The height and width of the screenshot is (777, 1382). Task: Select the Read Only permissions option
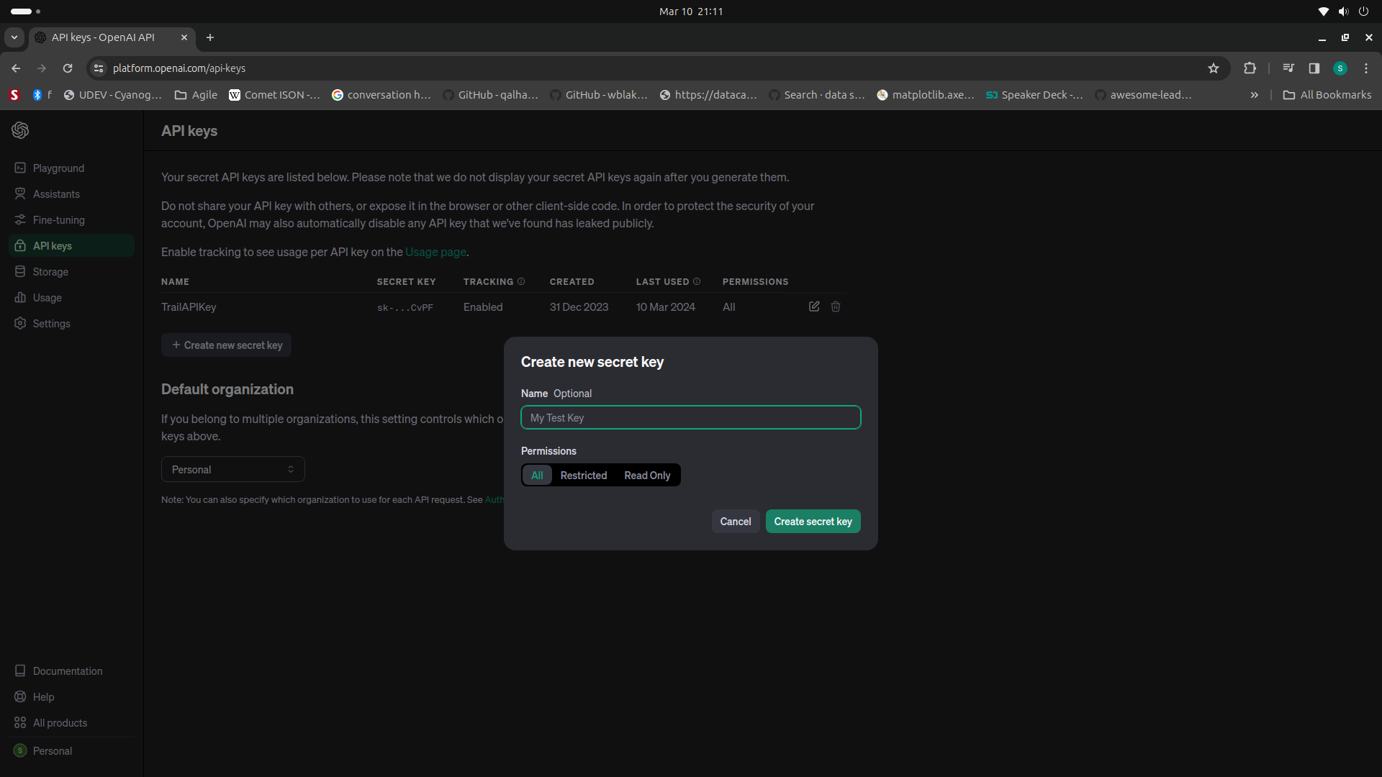pyautogui.click(x=647, y=476)
